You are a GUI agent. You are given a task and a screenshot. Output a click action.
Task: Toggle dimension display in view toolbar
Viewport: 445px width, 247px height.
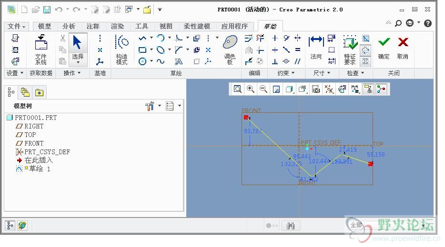355,89
